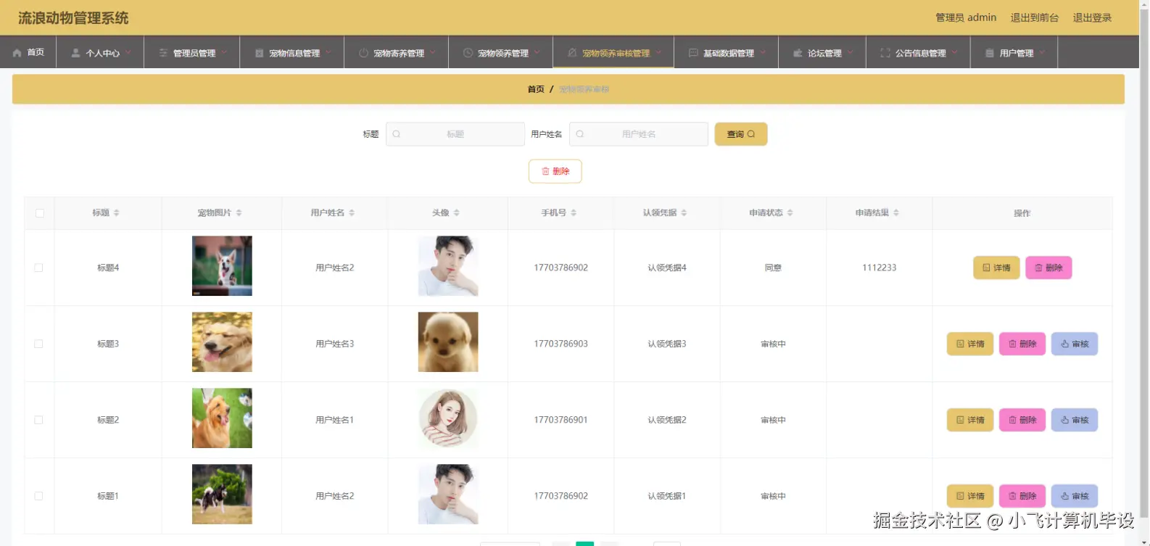1150x546 pixels.
Task: Click the sort arrows for 认领凭据 column
Action: [x=684, y=213]
